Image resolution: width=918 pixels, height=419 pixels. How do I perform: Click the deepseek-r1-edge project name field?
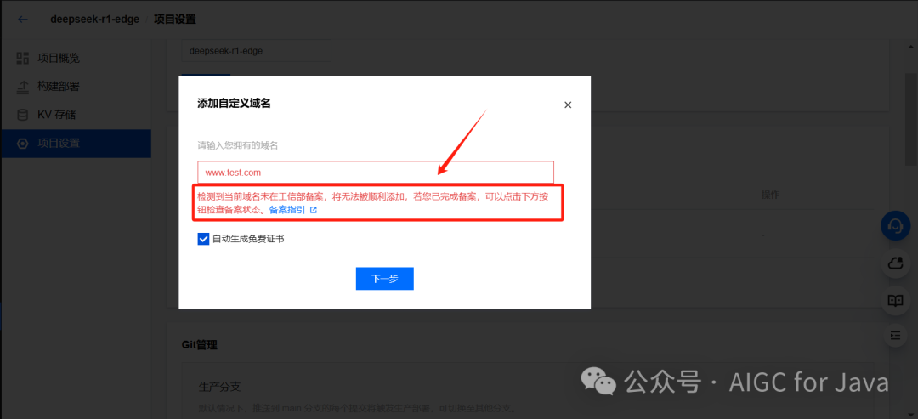(257, 51)
